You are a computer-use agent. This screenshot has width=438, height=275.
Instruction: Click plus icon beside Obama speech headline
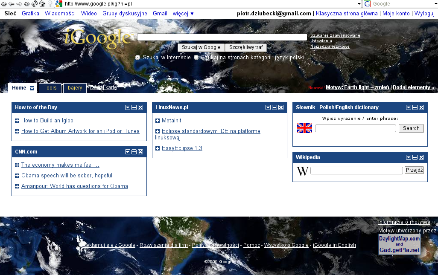click(x=17, y=176)
